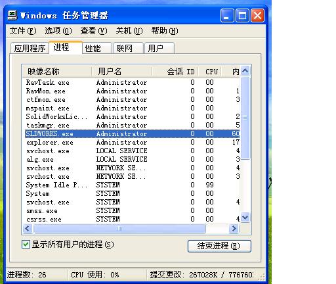The height and width of the screenshot is (284, 336).
Task: Click the vertical scrollbar up arrow
Action: pos(245,71)
